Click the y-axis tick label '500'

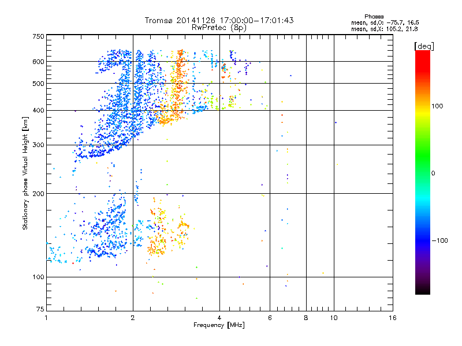pos(38,84)
